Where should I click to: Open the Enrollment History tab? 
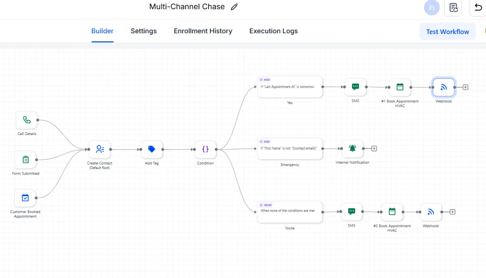pyautogui.click(x=203, y=31)
